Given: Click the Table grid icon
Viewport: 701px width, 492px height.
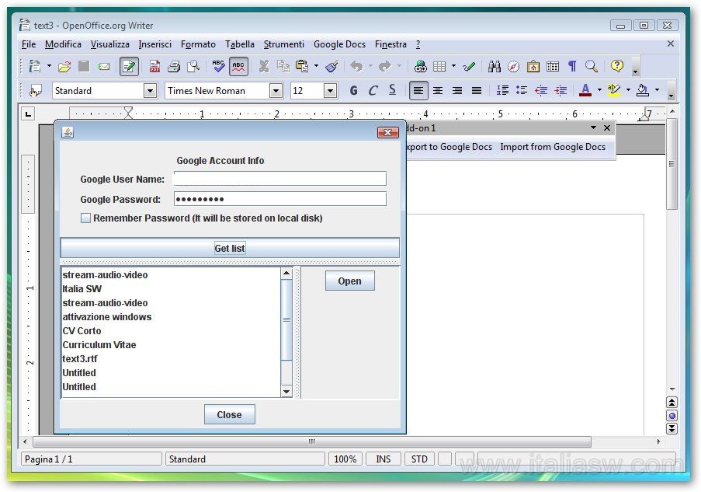Looking at the screenshot, I should [439, 67].
